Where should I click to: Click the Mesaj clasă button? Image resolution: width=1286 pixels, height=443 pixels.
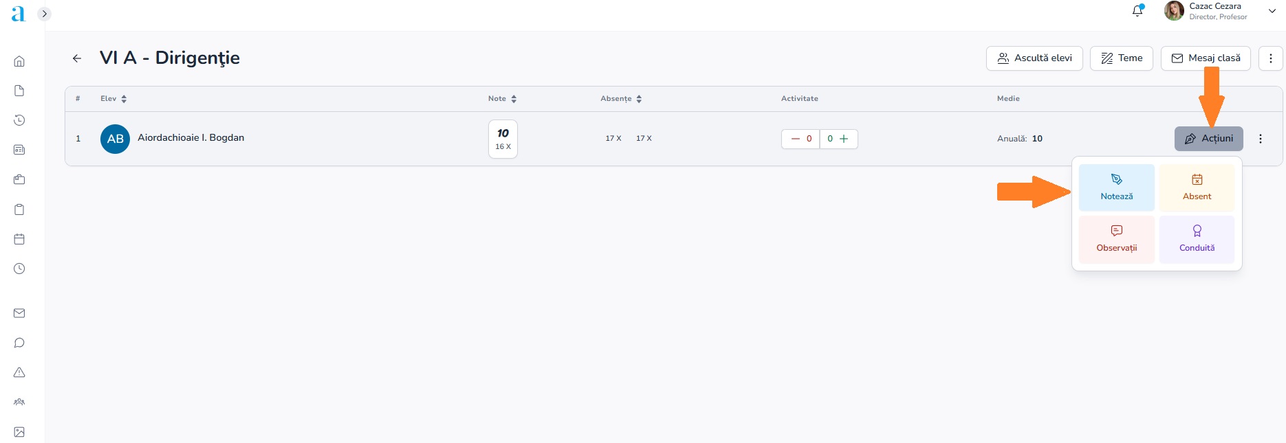click(1205, 58)
